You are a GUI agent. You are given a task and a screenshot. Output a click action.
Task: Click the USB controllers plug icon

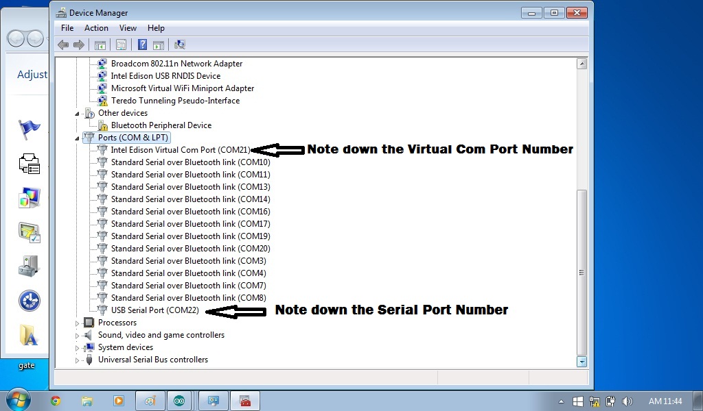pyautogui.click(x=89, y=360)
